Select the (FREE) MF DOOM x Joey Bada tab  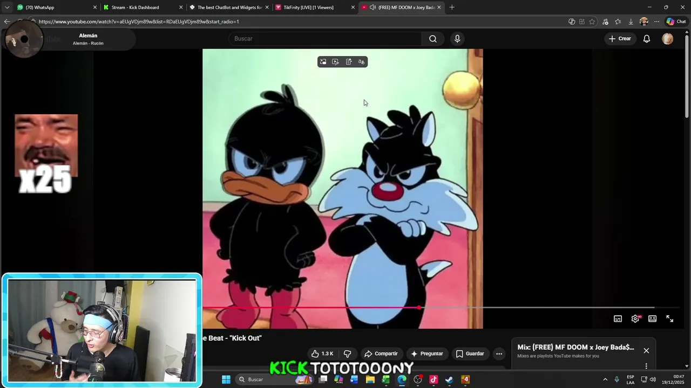[x=401, y=8]
